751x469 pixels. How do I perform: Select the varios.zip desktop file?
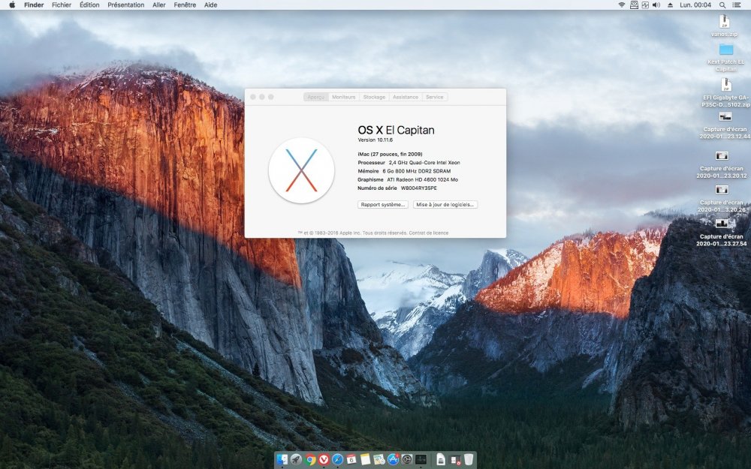pos(724,26)
